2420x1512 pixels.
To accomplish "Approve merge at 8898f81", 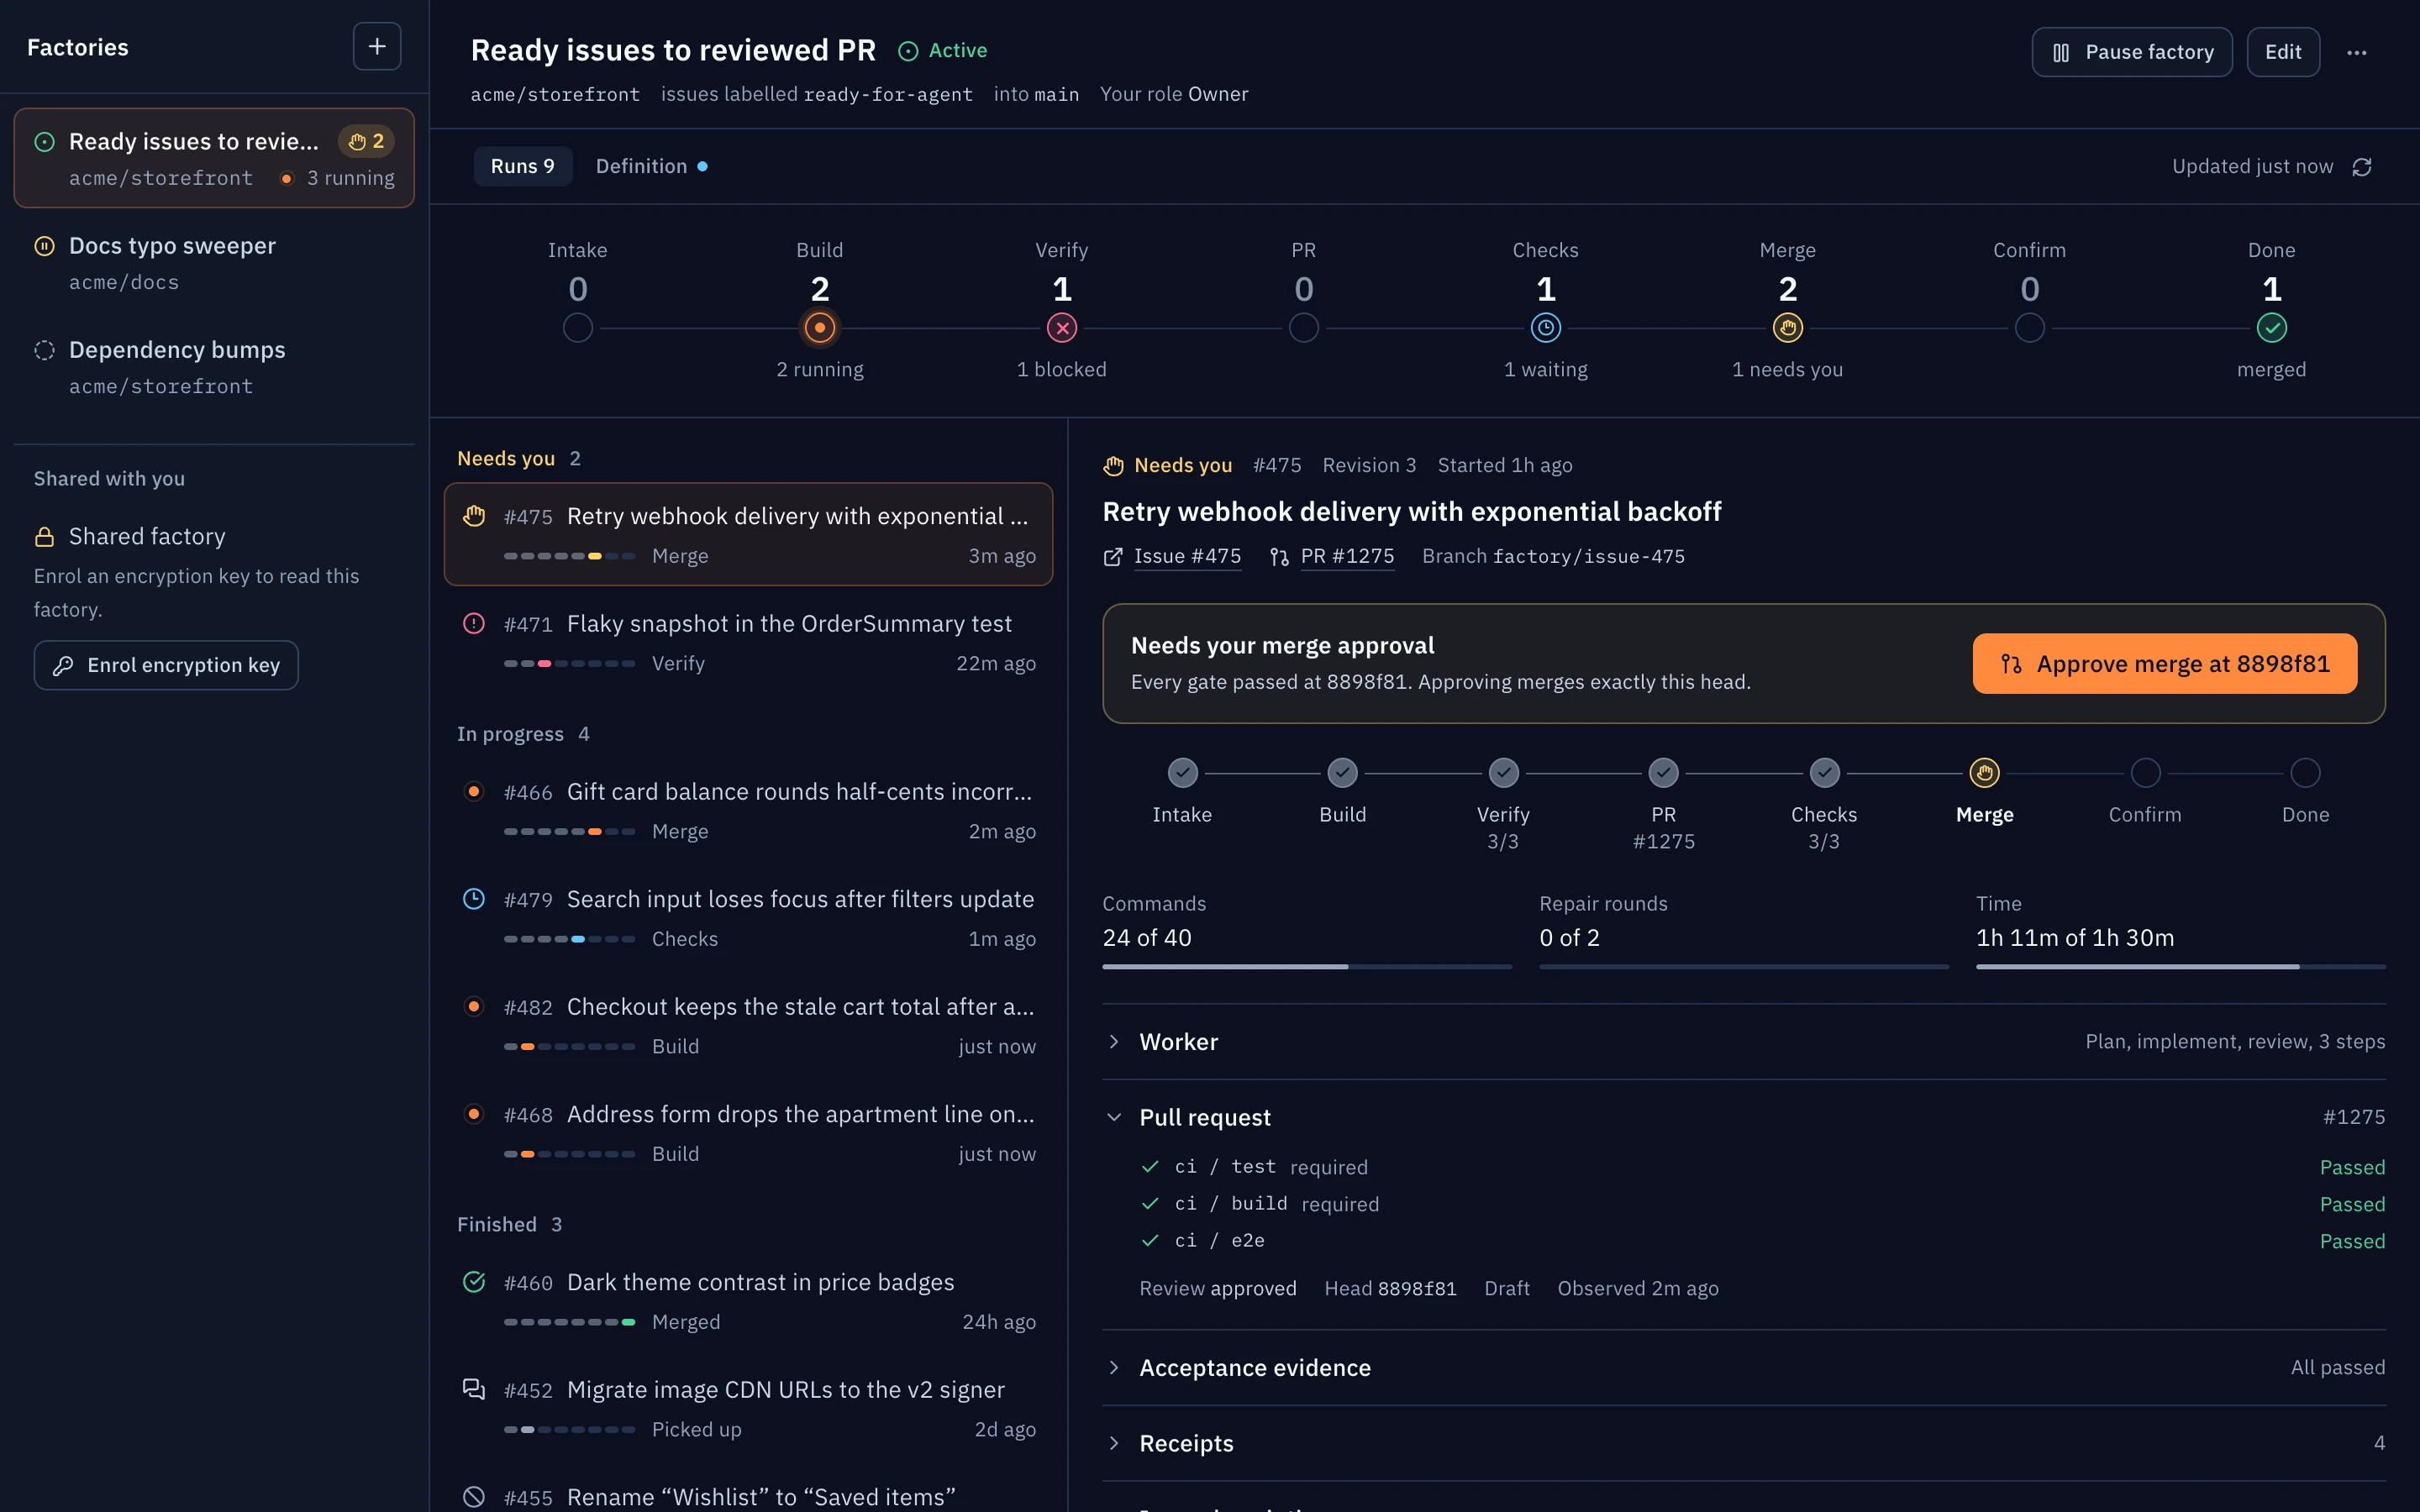I will tap(2164, 664).
